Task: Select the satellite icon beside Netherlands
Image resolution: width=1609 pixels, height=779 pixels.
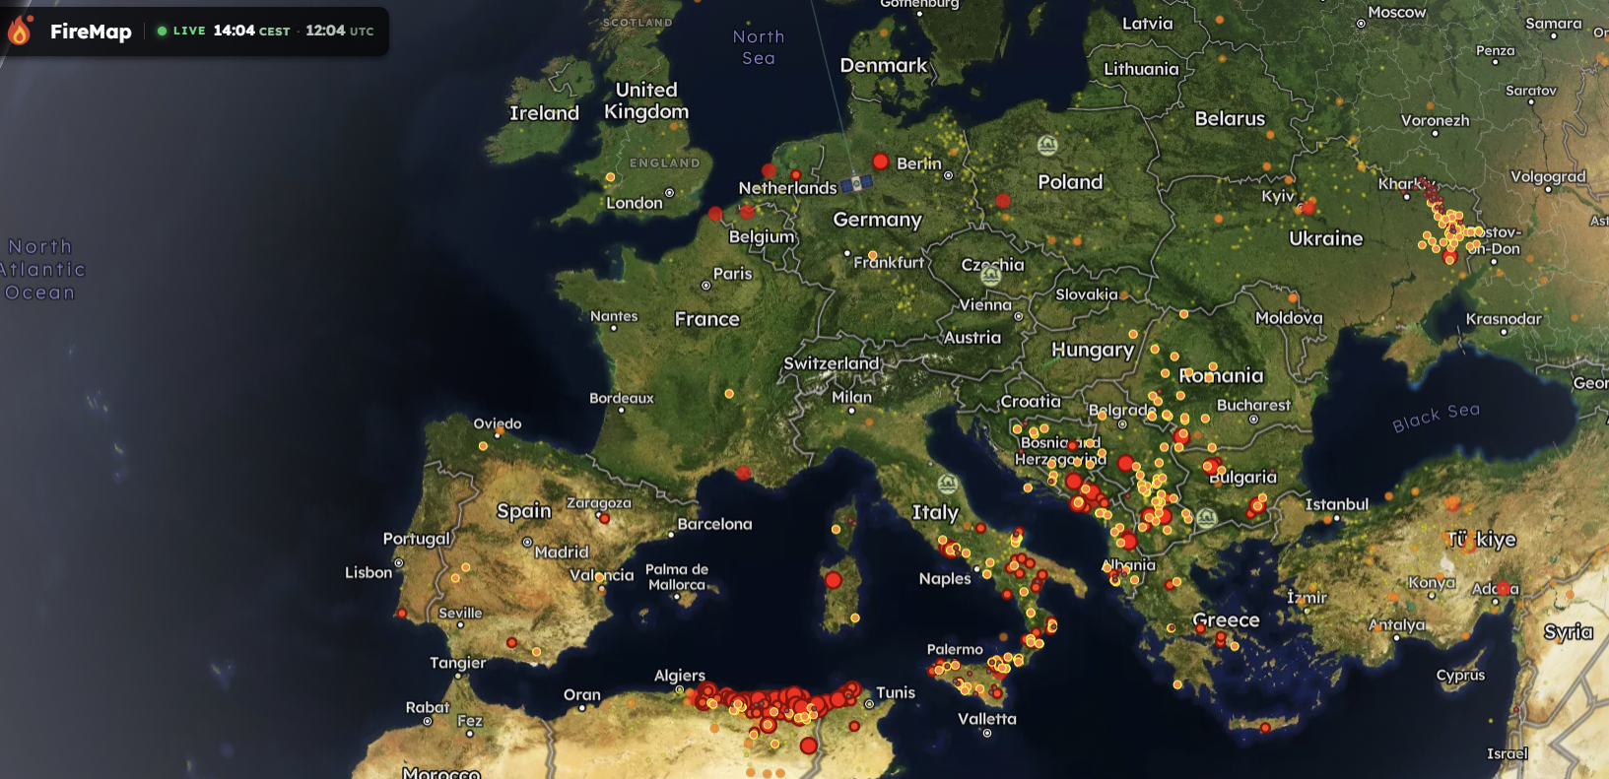Action: tap(855, 184)
